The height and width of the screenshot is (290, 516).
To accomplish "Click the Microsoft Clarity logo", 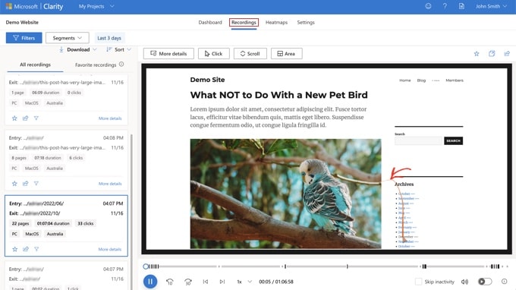I will click(x=34, y=6).
